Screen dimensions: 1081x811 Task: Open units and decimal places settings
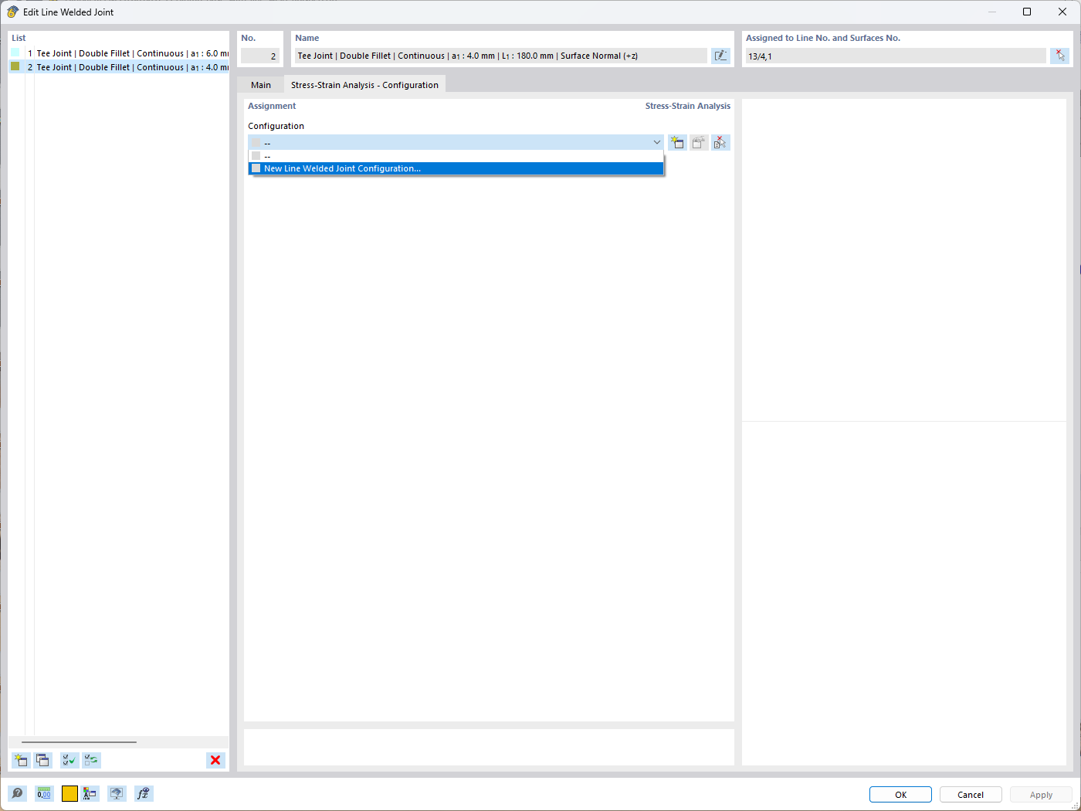pyautogui.click(x=44, y=794)
